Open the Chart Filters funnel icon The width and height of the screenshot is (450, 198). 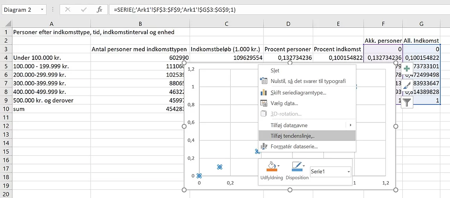[x=407, y=102]
